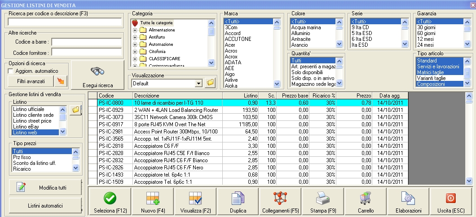476x217 pixels.
Task: Select Solo disponibili in Quantita' list
Action: [313, 72]
